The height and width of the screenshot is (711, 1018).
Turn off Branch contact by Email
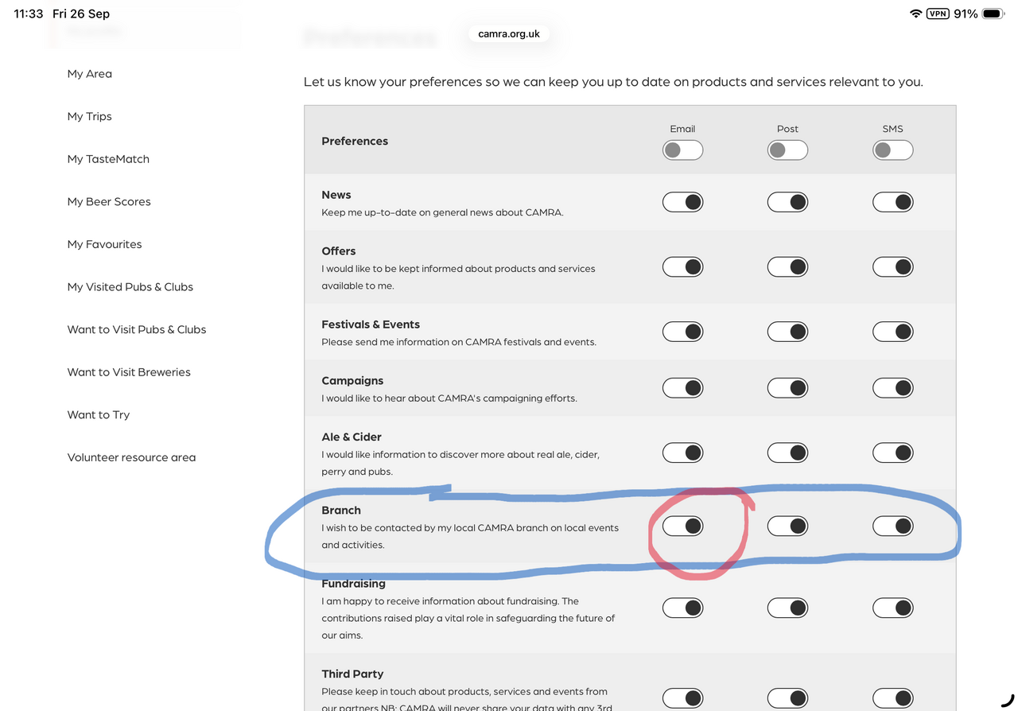click(682, 526)
